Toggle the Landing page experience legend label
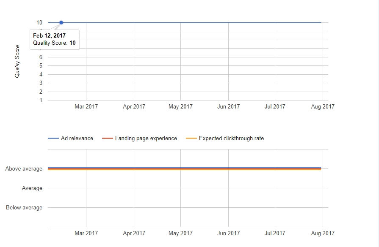The height and width of the screenshot is (247, 379). pyautogui.click(x=146, y=138)
